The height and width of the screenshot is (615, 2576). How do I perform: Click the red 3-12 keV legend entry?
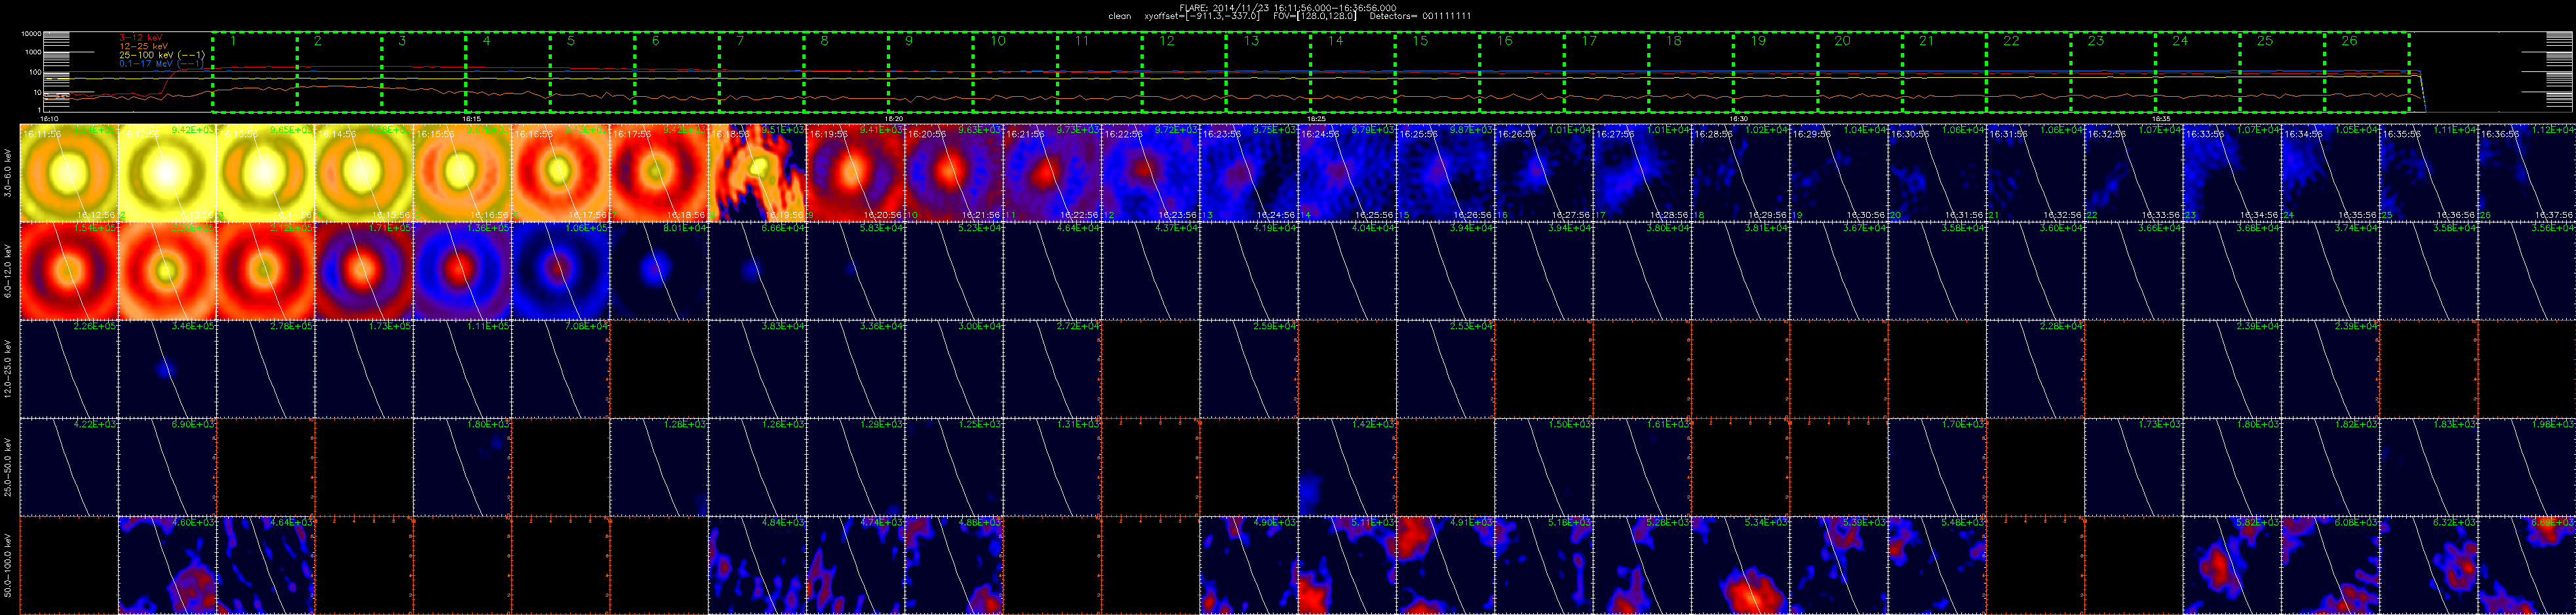[x=140, y=37]
